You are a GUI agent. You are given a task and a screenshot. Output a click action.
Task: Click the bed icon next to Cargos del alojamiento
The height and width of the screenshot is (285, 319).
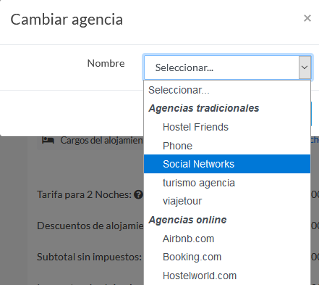click(x=48, y=140)
